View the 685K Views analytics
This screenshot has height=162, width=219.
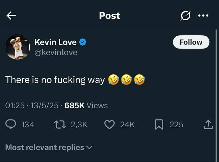click(86, 105)
